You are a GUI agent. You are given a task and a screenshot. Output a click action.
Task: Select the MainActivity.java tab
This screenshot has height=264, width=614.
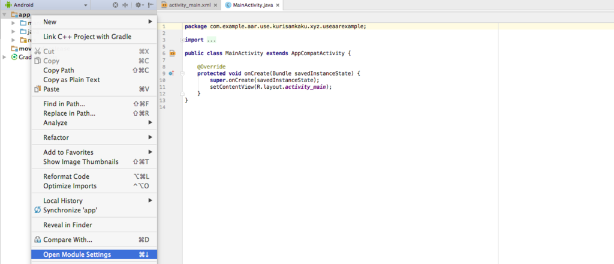click(x=252, y=5)
